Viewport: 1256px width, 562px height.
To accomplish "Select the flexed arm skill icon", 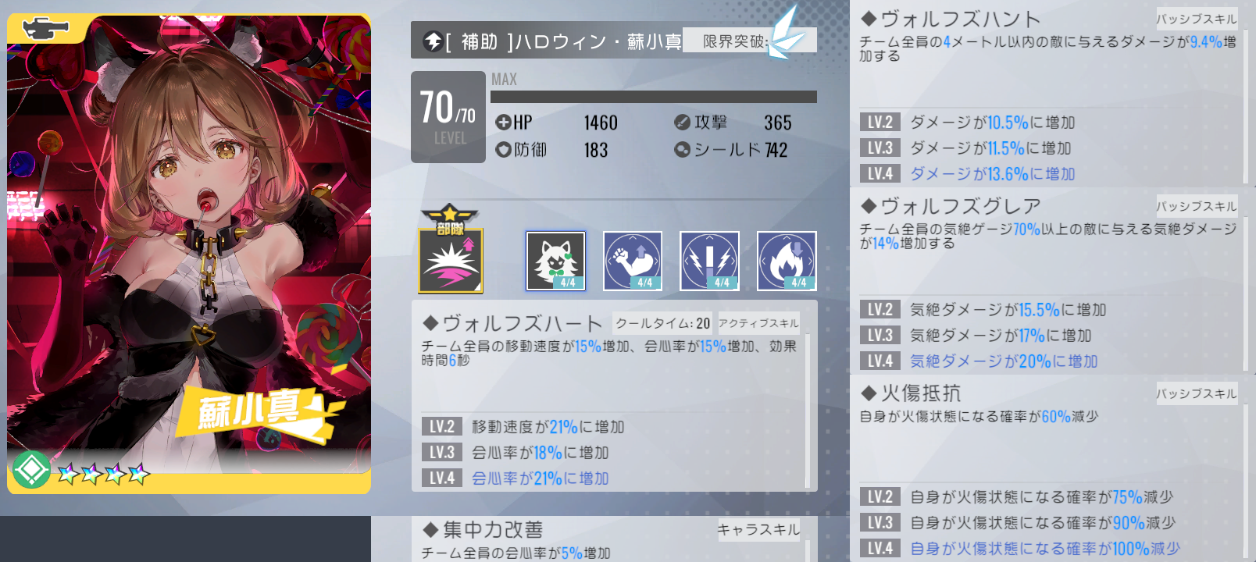I will point(633,261).
